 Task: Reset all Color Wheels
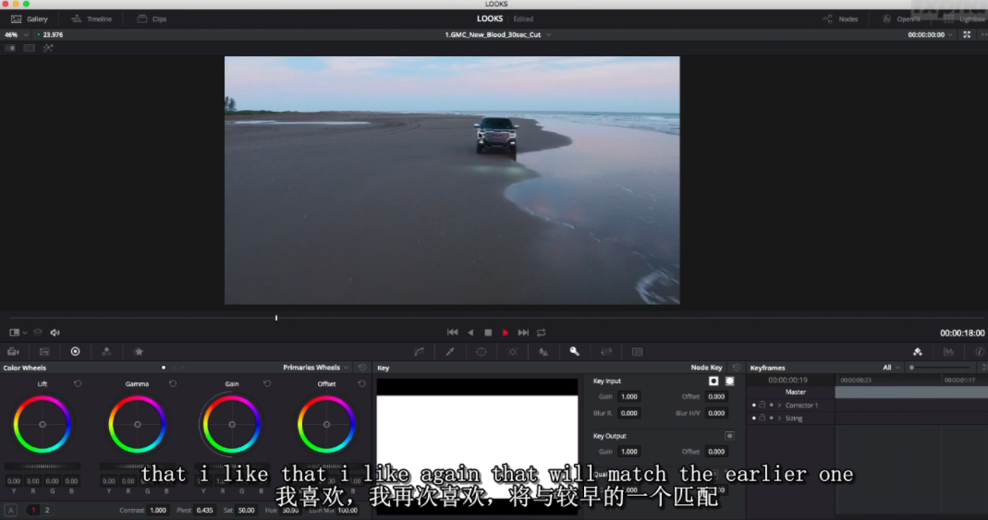pos(361,368)
